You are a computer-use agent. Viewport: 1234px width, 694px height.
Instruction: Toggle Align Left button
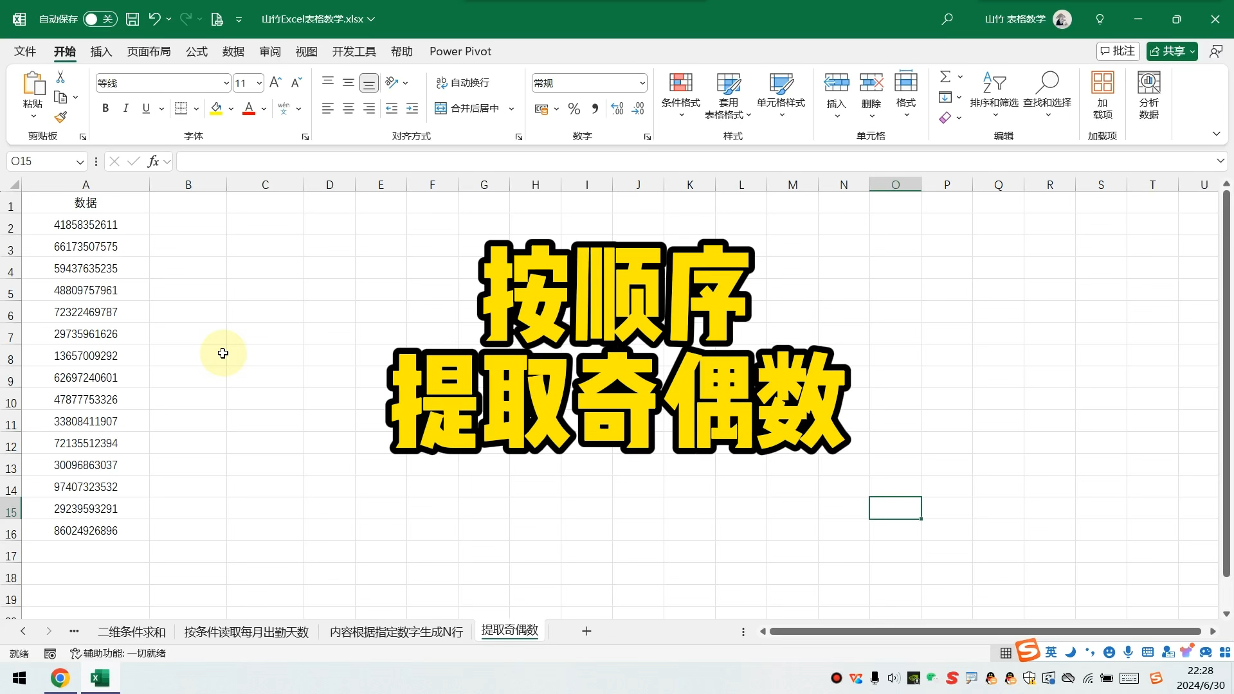(328, 109)
